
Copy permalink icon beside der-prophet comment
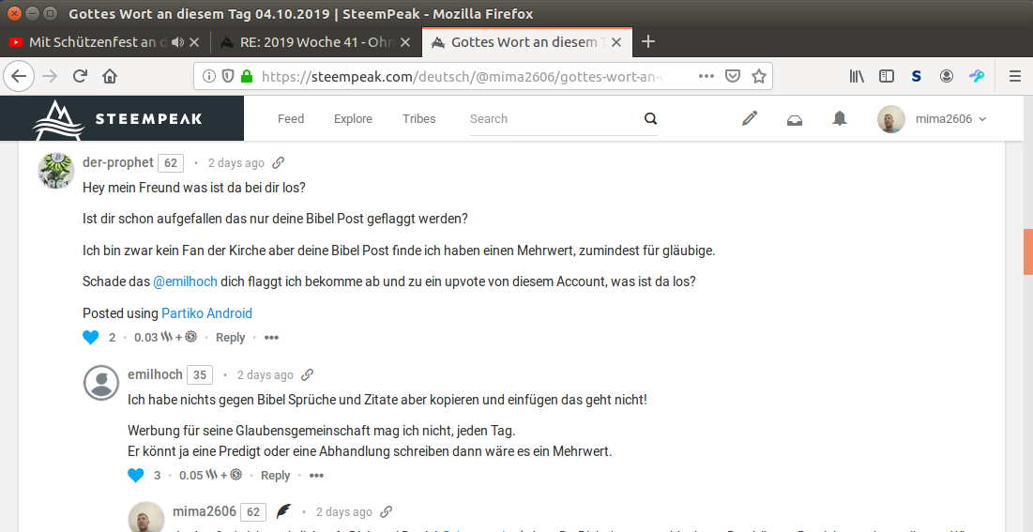click(278, 162)
